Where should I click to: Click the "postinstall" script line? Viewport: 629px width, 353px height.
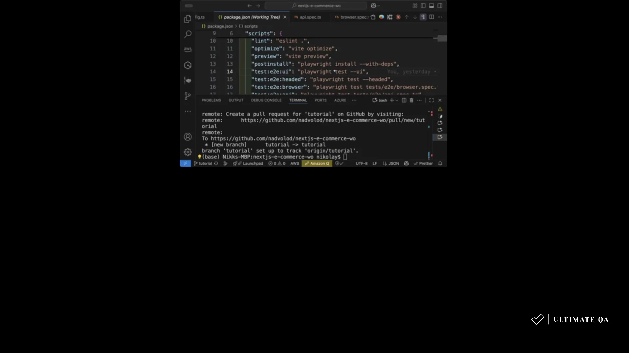click(325, 64)
